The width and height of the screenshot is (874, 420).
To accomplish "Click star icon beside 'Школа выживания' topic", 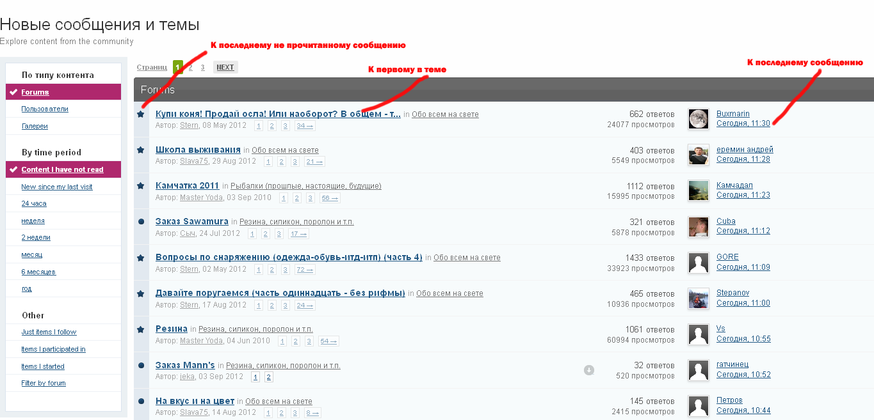I will (141, 150).
